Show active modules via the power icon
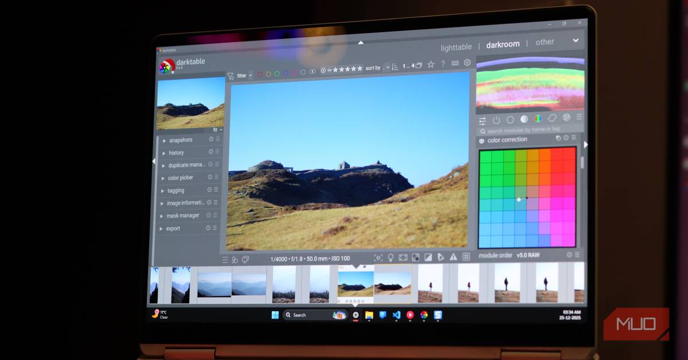 (497, 120)
